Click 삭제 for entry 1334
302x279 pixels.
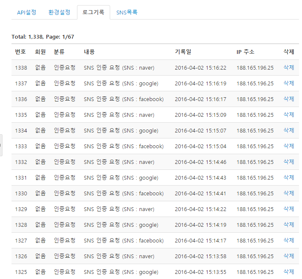point(288,130)
